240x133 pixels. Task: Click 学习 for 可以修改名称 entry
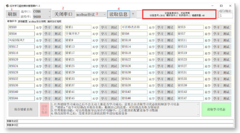coord(160,27)
